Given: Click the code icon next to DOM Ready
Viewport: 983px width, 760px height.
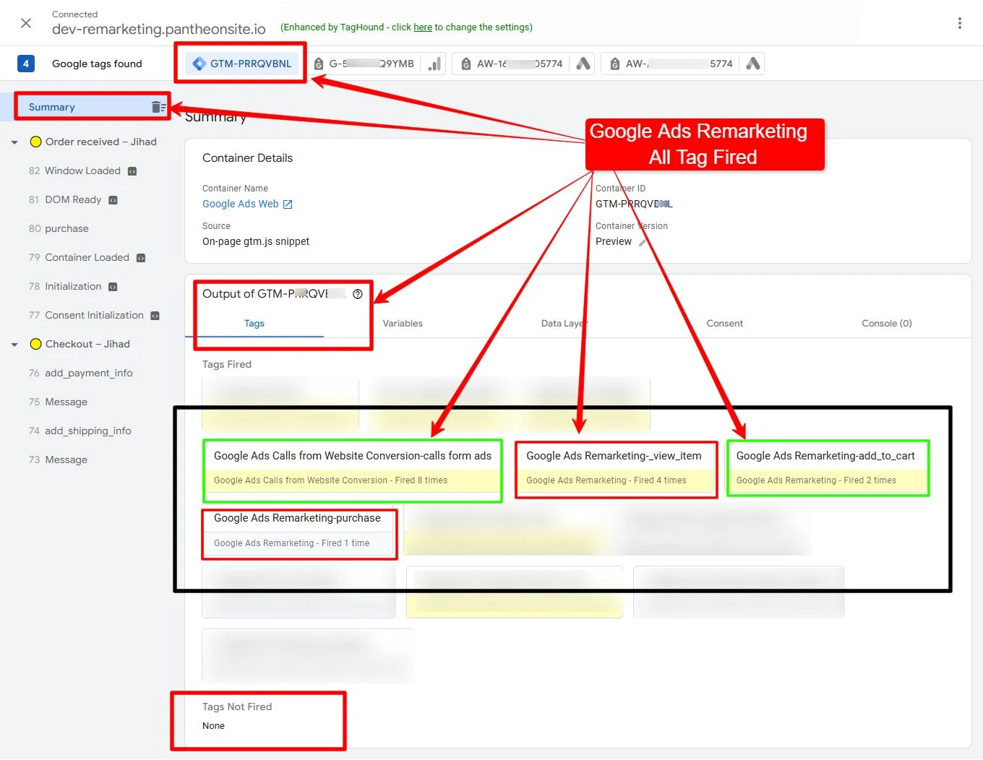Looking at the screenshot, I should (x=113, y=200).
